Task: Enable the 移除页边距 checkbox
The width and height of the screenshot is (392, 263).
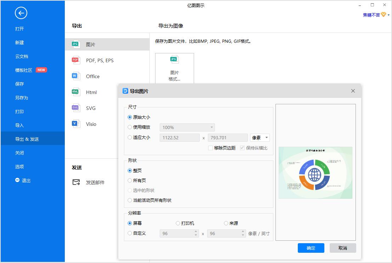Action: [211, 148]
